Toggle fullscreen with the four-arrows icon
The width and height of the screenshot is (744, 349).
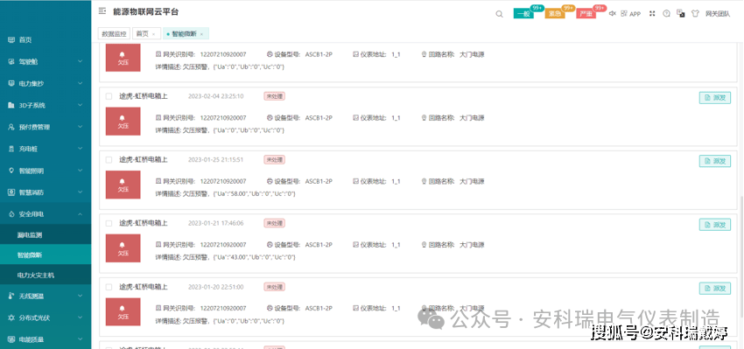tap(652, 14)
